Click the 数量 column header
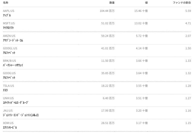The width and height of the screenshot is (195, 134). point(112,3)
